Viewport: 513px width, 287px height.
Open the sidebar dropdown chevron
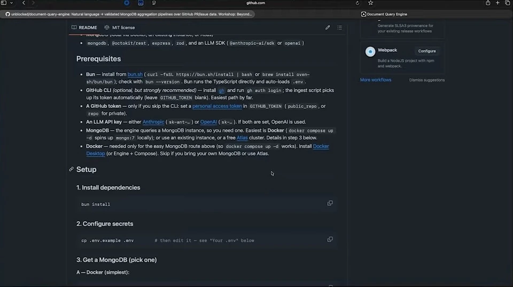[11, 3]
